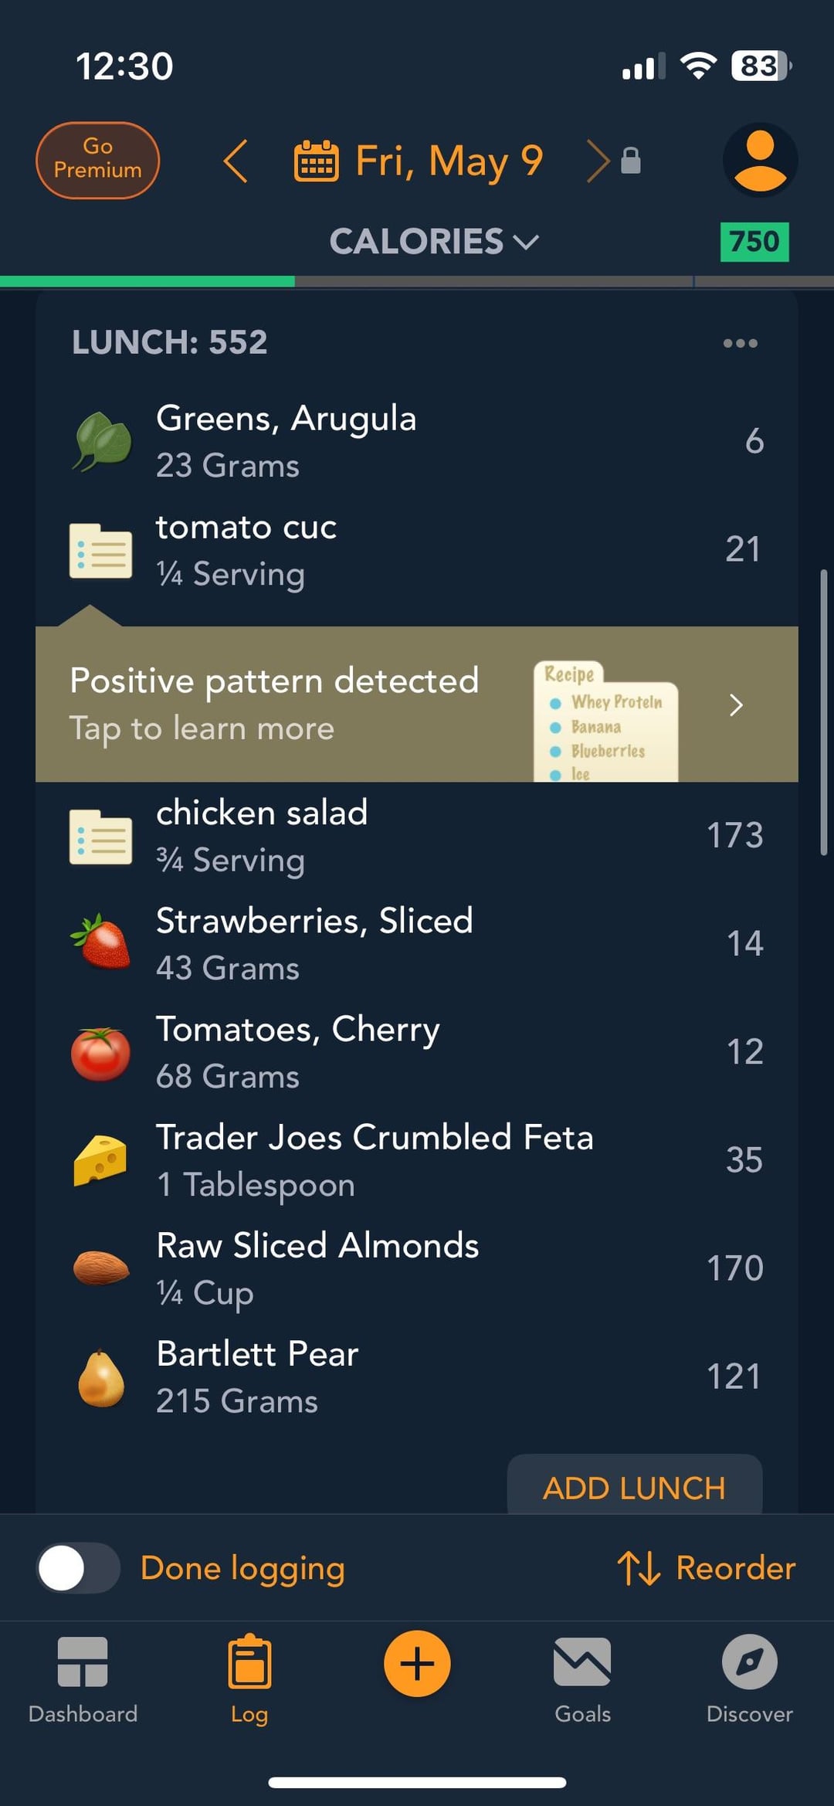The height and width of the screenshot is (1806, 834).
Task: Tap the almond icon for Raw Sliced Almonds
Action: coord(101,1268)
